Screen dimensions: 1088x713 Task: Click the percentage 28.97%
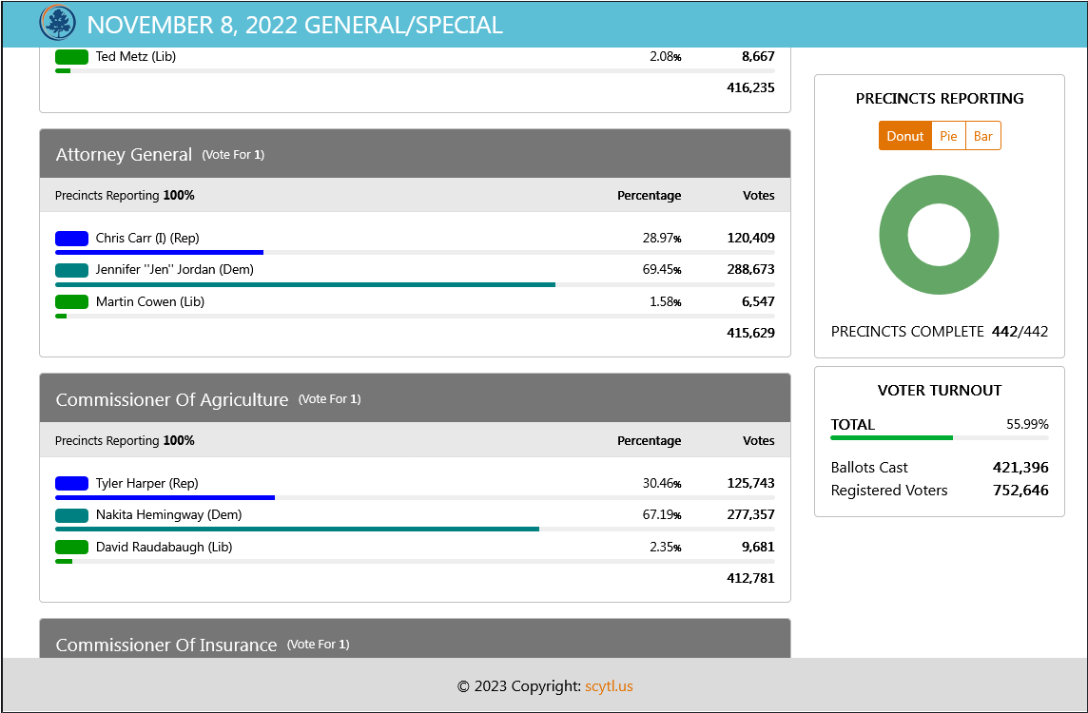(x=662, y=238)
